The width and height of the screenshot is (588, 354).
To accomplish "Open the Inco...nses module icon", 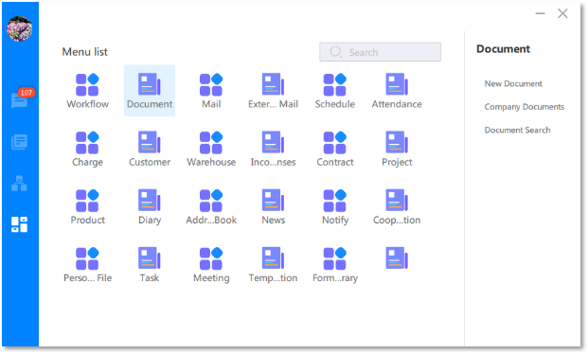I will (273, 142).
